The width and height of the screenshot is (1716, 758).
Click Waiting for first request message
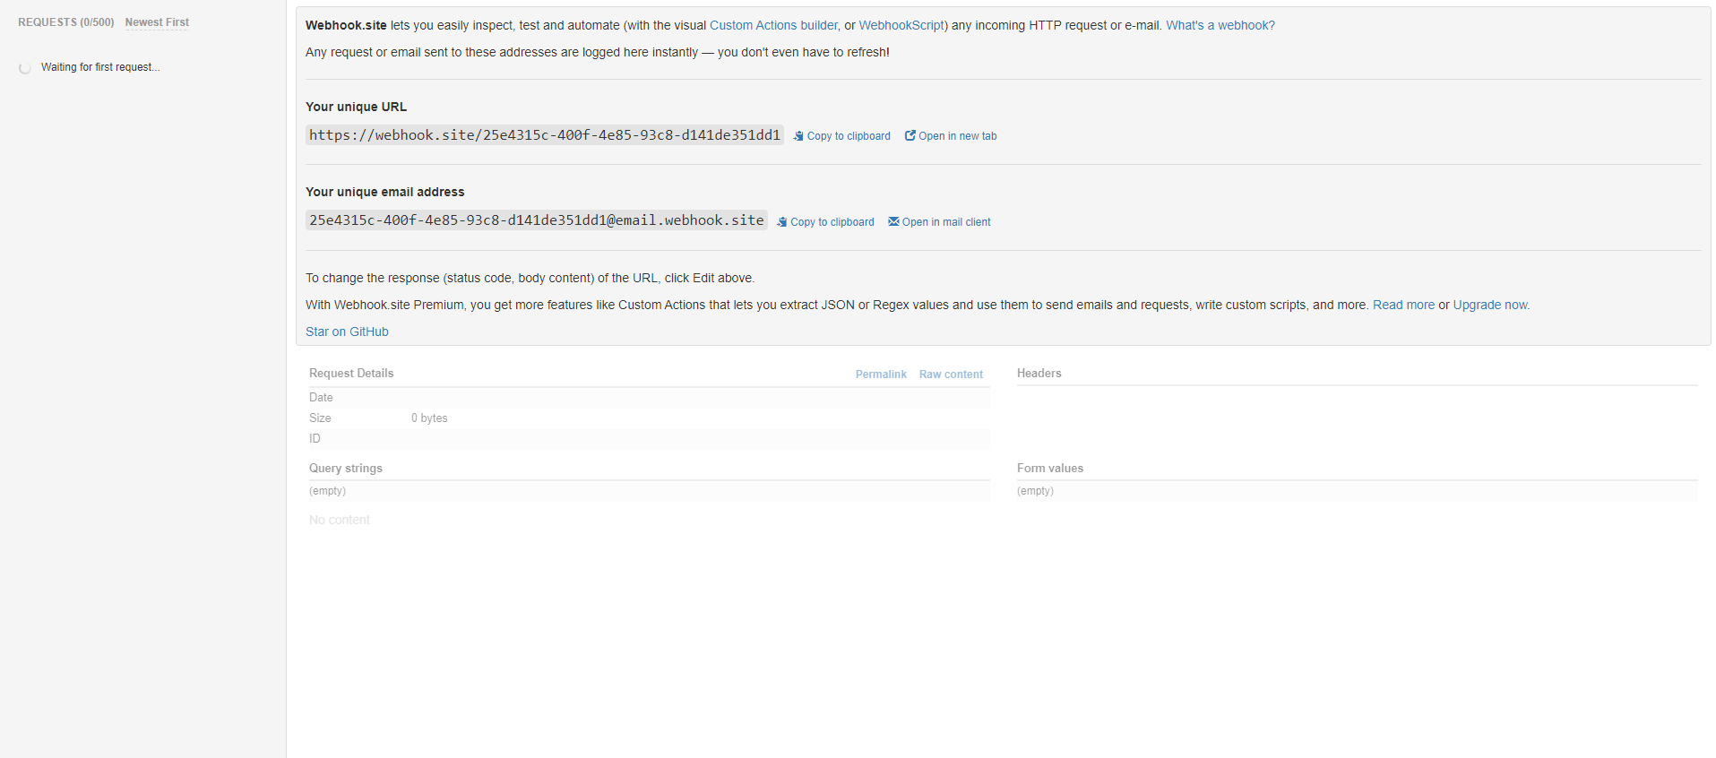tap(100, 67)
